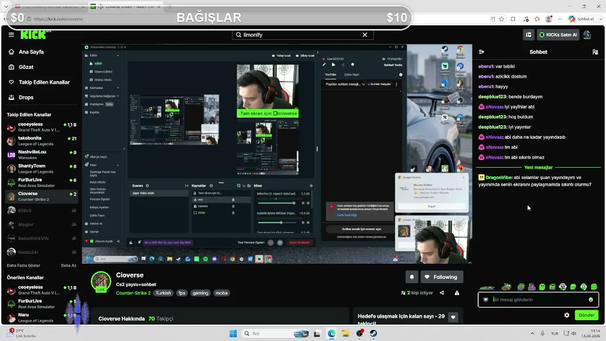Open the offline BetwithKEVIN channel
Viewport: 606px width, 341px height.
[x=42, y=238]
